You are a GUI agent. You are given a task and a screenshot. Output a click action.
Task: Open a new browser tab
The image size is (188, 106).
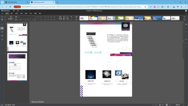click(57, 2)
